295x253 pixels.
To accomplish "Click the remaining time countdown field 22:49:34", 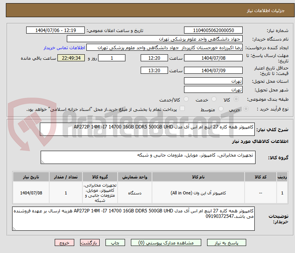I will (71, 58).
